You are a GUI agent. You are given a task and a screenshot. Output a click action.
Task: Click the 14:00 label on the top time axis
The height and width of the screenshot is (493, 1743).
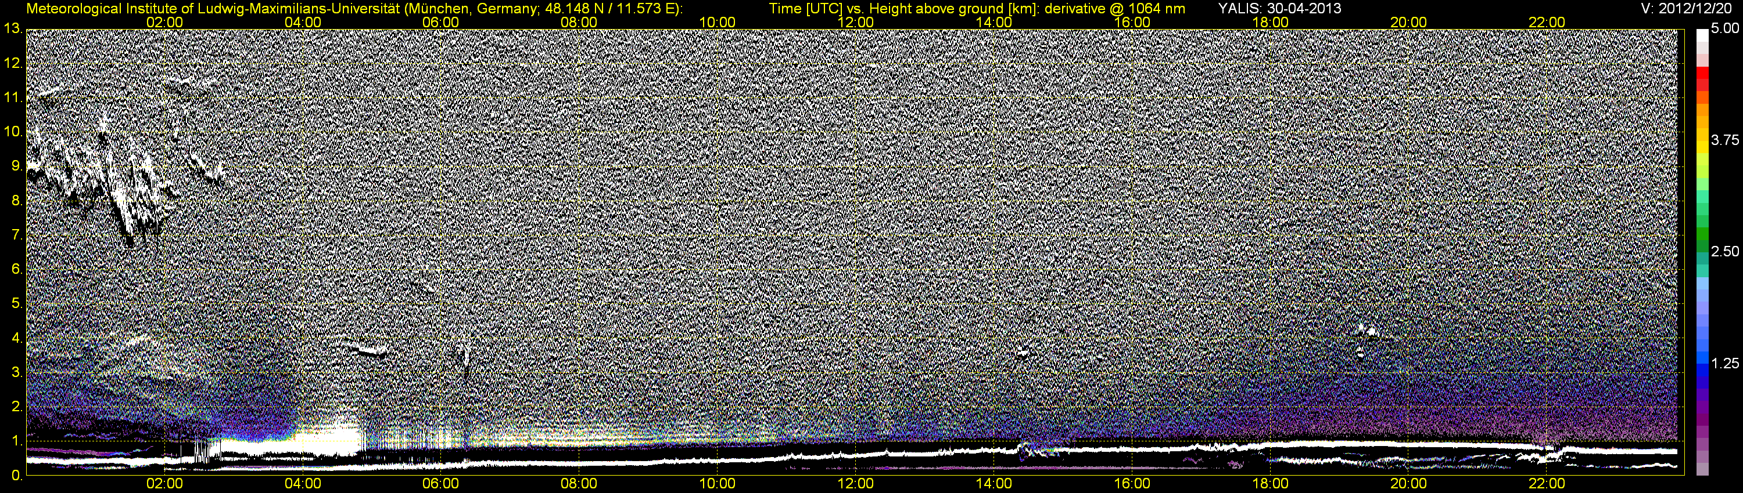click(994, 22)
